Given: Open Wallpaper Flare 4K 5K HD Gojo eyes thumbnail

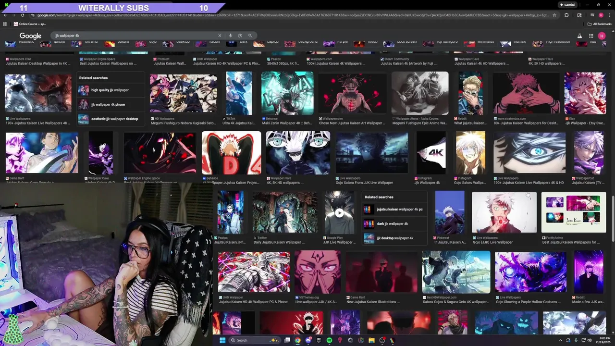Looking at the screenshot, I should point(298,152).
